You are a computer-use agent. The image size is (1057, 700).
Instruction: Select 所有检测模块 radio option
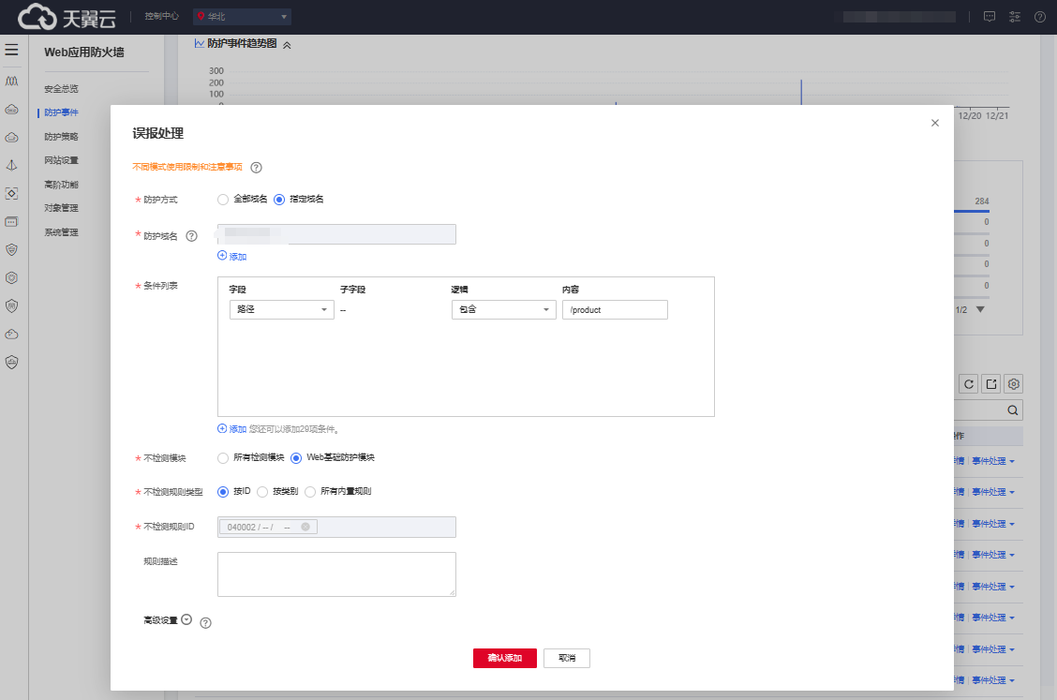click(223, 458)
